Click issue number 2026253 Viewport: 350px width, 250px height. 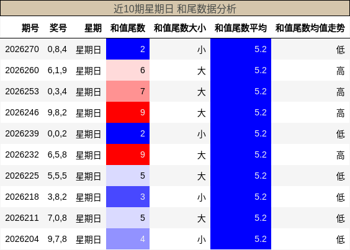(x=22, y=91)
